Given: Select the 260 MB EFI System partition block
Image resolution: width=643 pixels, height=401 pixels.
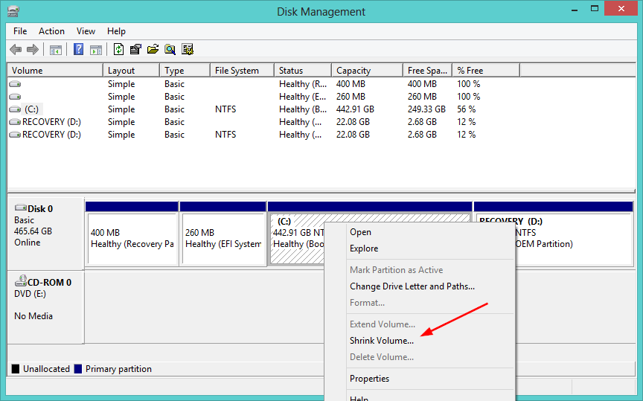Looking at the screenshot, I should [x=223, y=238].
